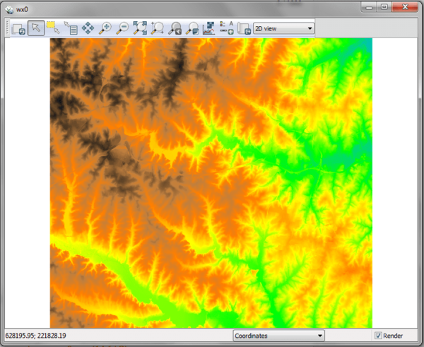Toggle the Render checkbox
Image resolution: width=424 pixels, height=347 pixels.
tap(379, 336)
